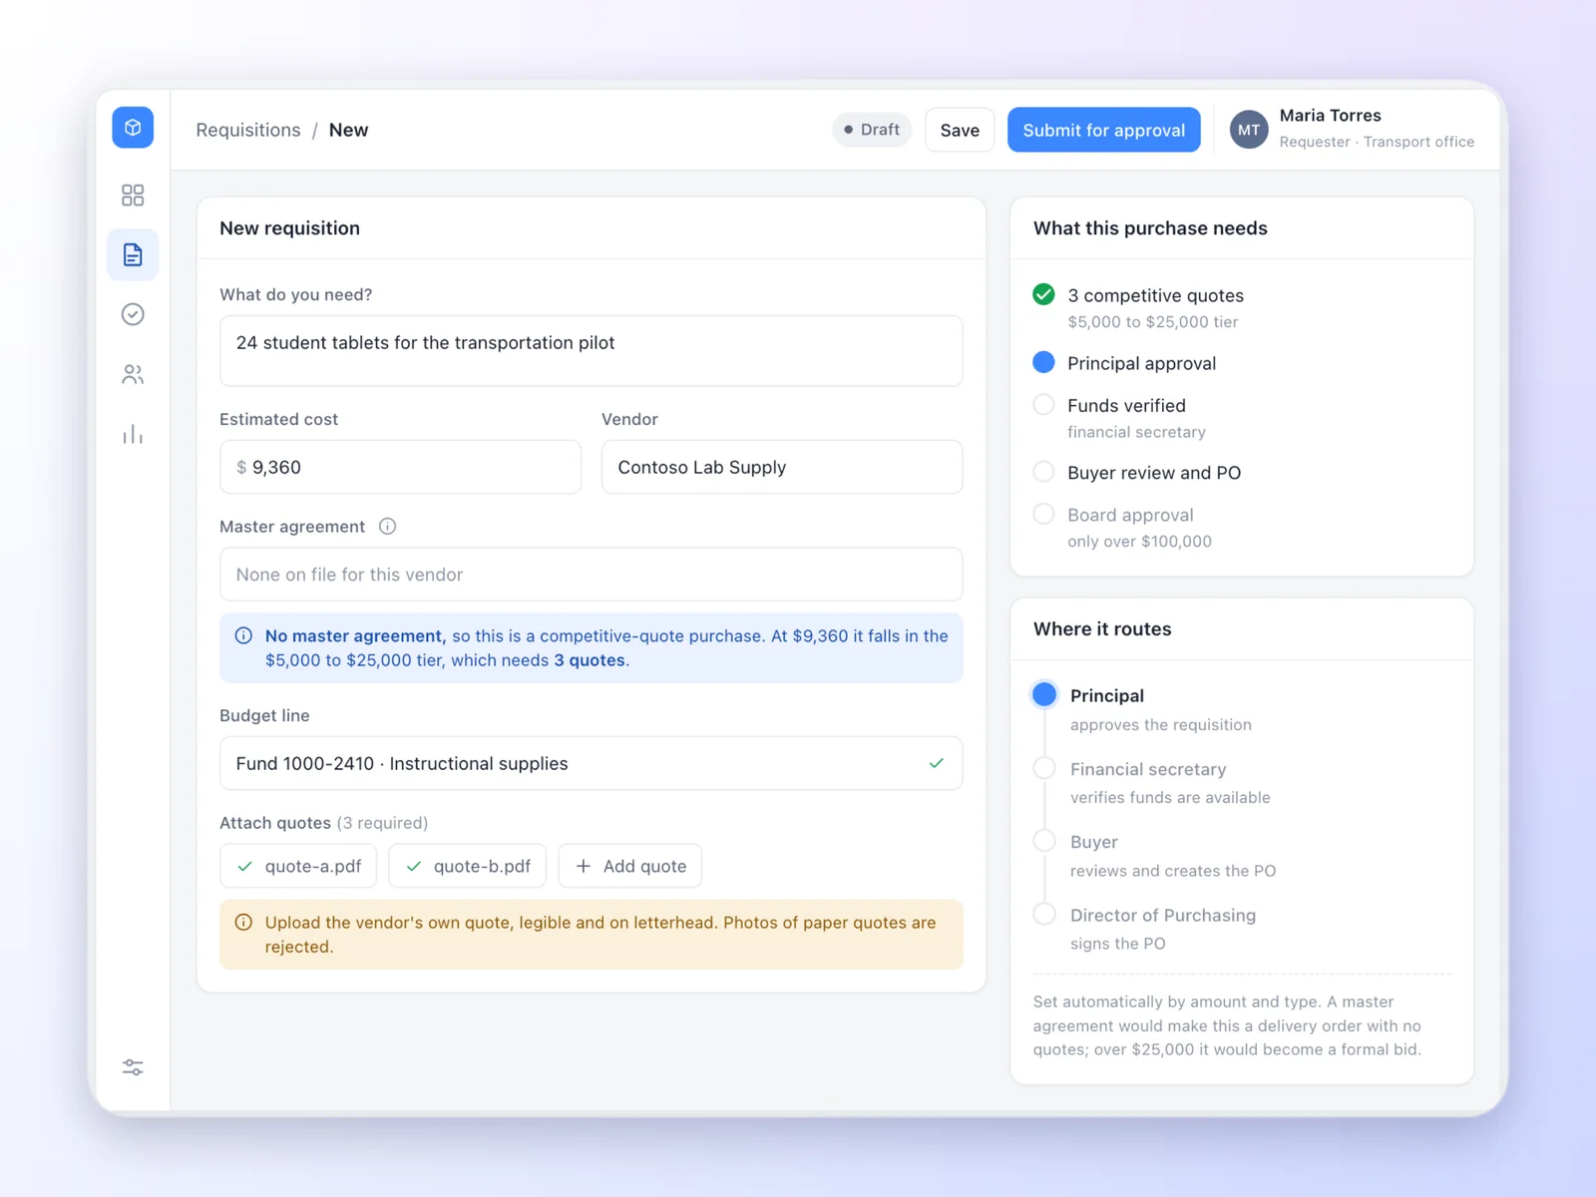The width and height of the screenshot is (1596, 1197).
Task: Click the warning icon in yellow notice
Action: (x=243, y=923)
